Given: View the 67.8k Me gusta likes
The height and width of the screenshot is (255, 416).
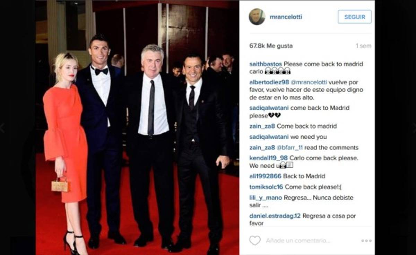Looking at the screenshot, I should (x=271, y=46).
